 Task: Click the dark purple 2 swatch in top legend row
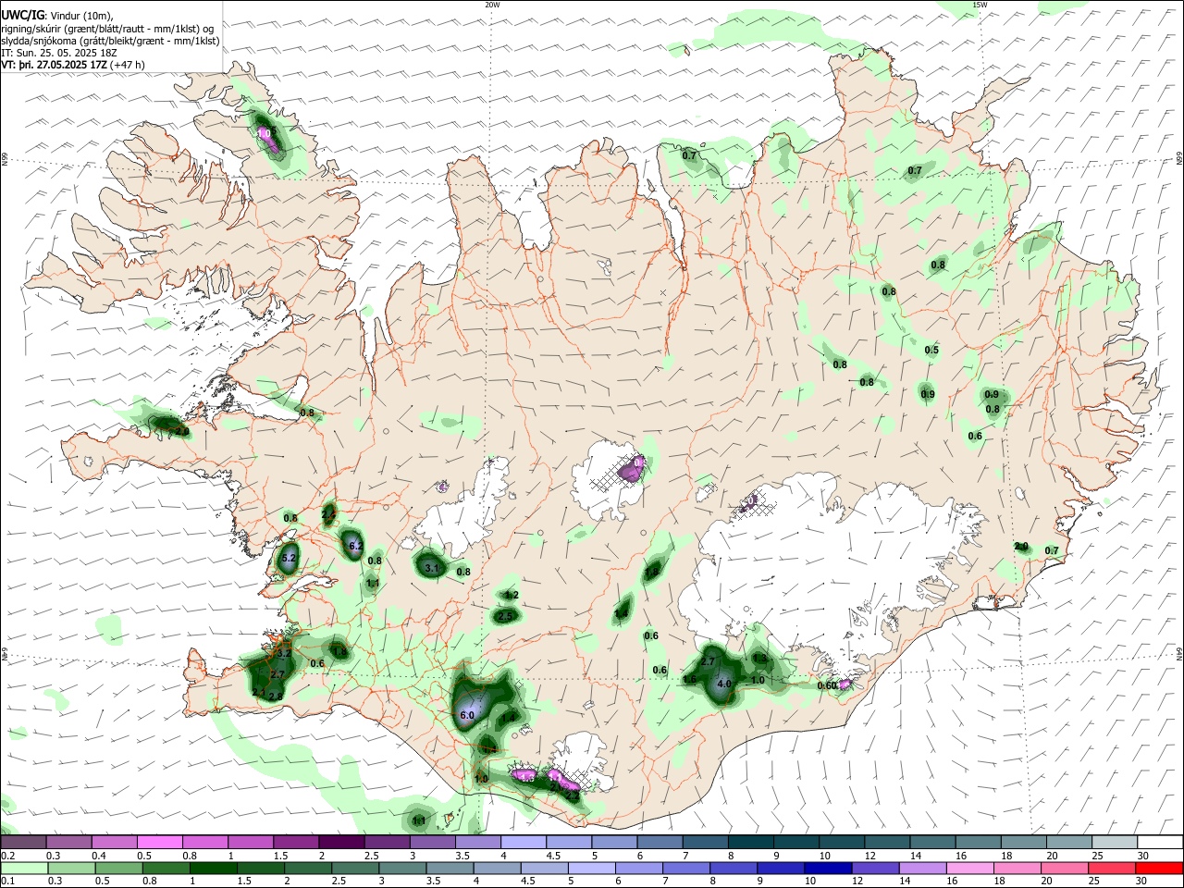340,843
